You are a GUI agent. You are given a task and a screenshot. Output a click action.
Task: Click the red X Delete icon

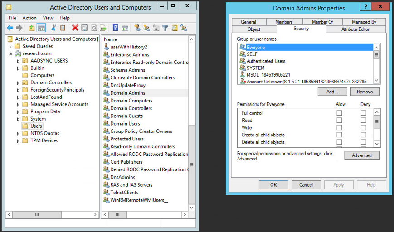[x=75, y=28]
